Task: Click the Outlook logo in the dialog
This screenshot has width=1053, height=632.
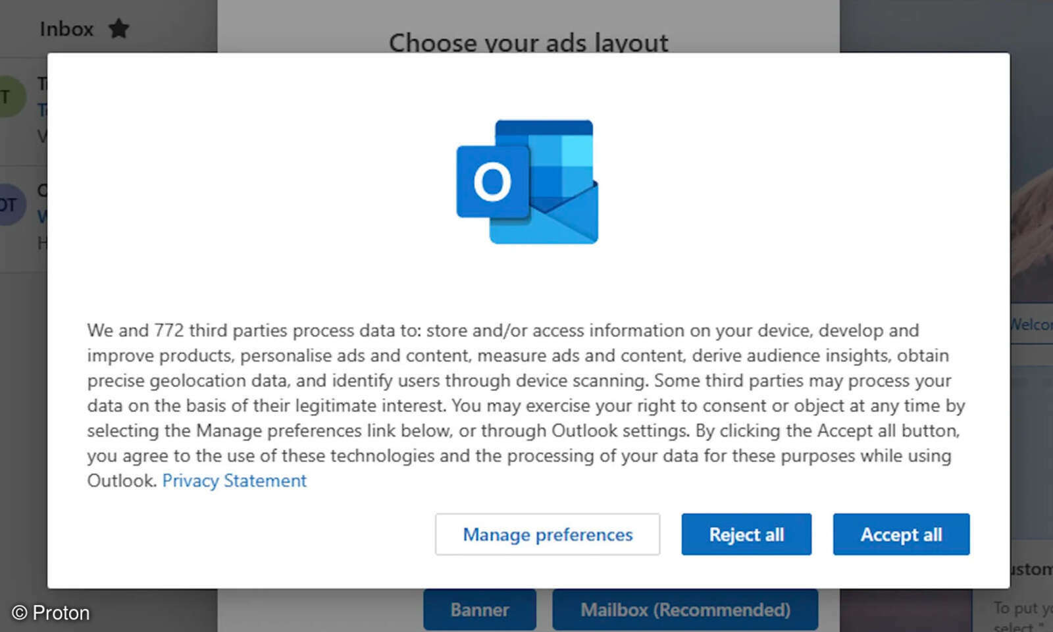Action: 527,182
